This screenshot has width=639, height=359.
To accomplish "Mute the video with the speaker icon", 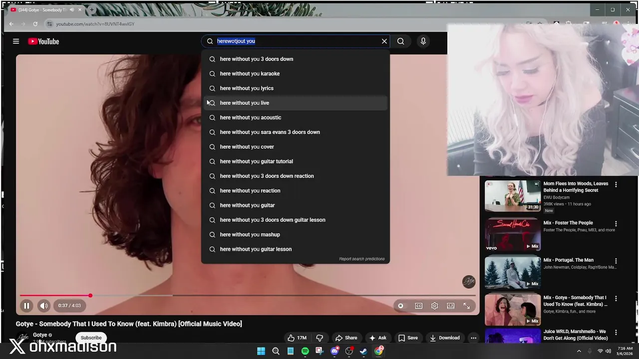I will pyautogui.click(x=44, y=306).
